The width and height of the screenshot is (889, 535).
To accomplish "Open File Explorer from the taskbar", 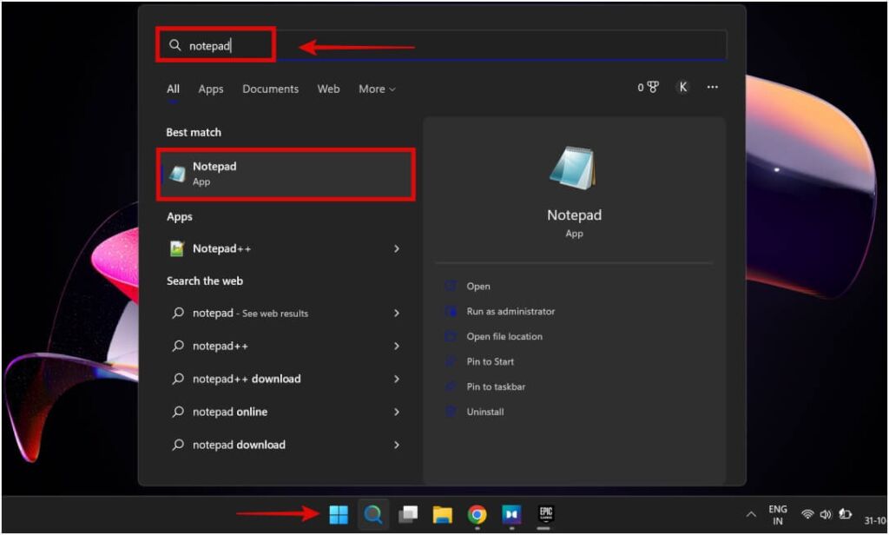I will pyautogui.click(x=443, y=514).
